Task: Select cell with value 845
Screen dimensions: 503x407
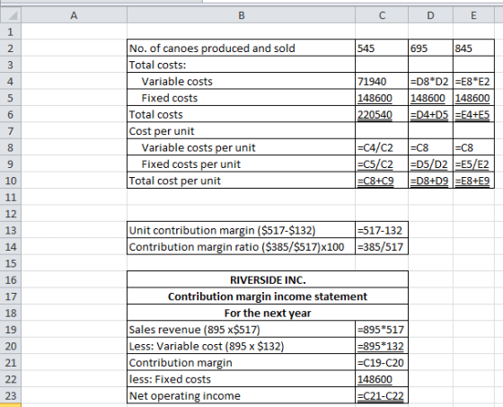Action: point(473,49)
